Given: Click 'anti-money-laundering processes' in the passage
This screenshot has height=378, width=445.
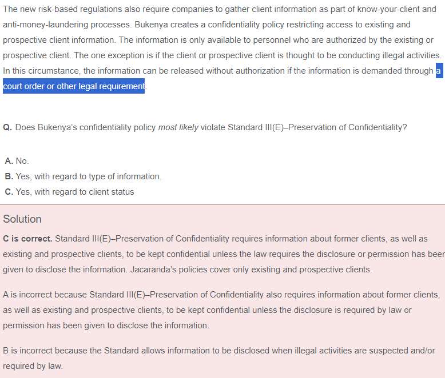Looking at the screenshot, I should (67, 25).
